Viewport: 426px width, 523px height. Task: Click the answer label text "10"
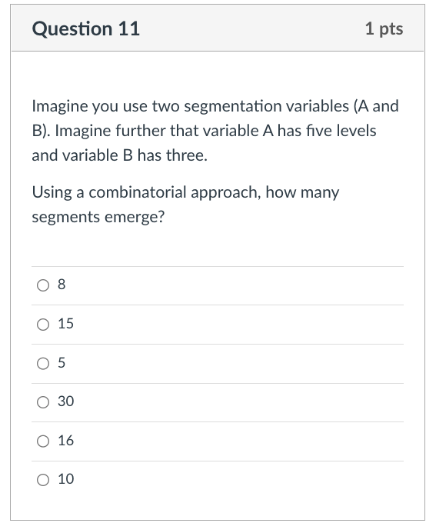(x=65, y=479)
